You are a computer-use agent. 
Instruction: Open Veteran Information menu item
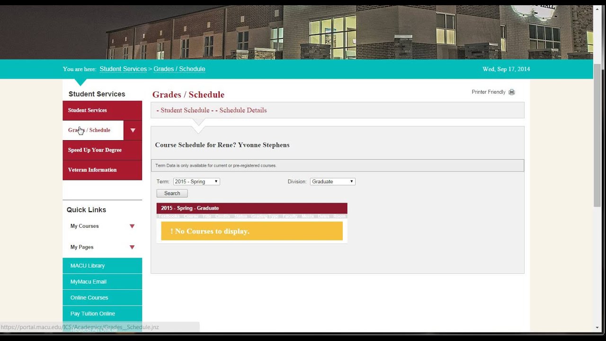[102, 170]
